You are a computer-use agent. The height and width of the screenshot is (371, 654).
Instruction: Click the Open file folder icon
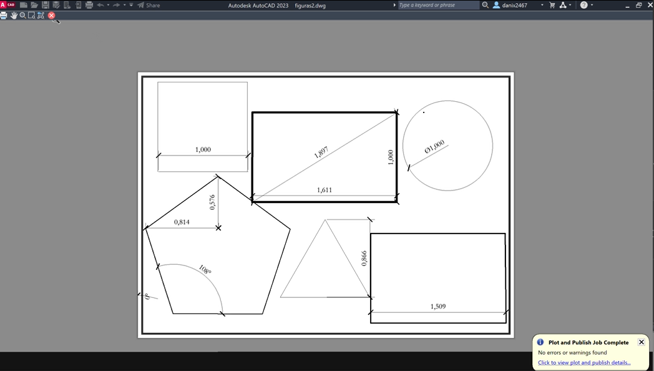tap(34, 5)
